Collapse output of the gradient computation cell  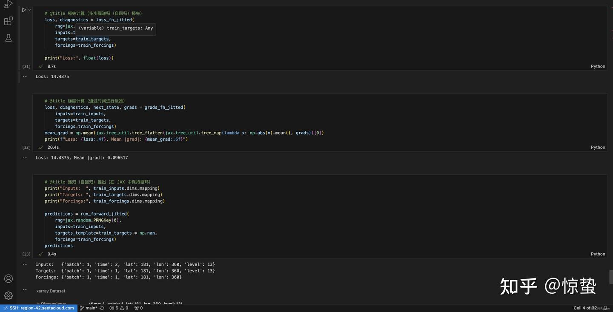pyautogui.click(x=25, y=157)
